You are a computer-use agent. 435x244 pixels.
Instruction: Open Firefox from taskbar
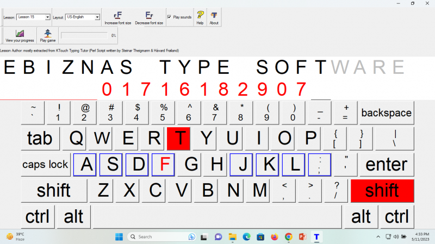[x=275, y=237]
